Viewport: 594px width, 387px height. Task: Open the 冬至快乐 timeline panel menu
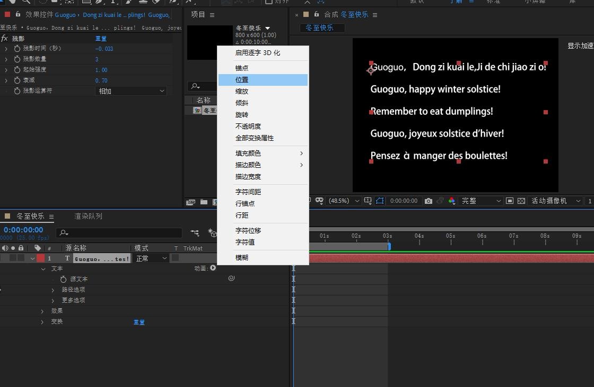(x=51, y=217)
